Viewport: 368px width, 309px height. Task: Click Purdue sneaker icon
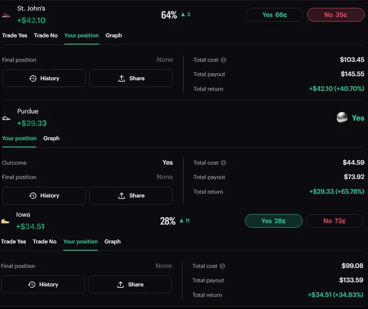pos(6,118)
